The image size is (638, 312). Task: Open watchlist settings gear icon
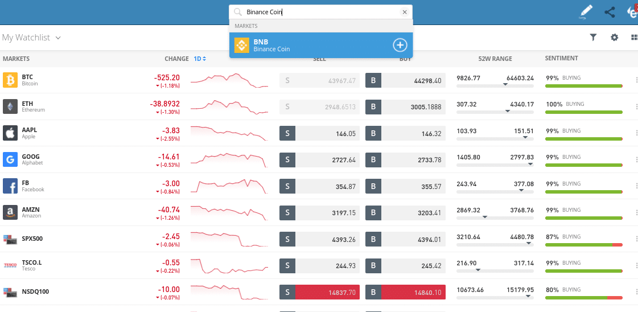point(614,38)
